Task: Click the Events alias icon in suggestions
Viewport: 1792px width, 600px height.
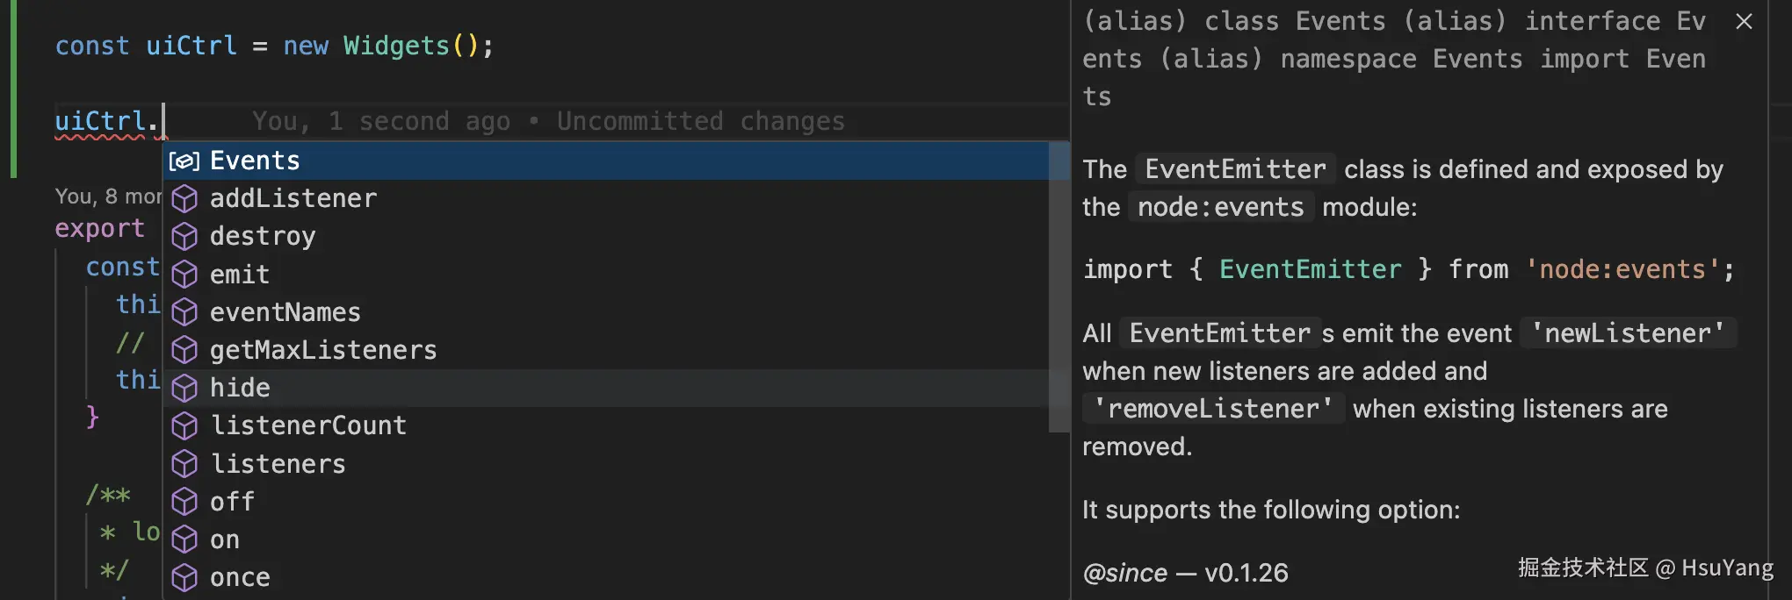Action: [184, 161]
